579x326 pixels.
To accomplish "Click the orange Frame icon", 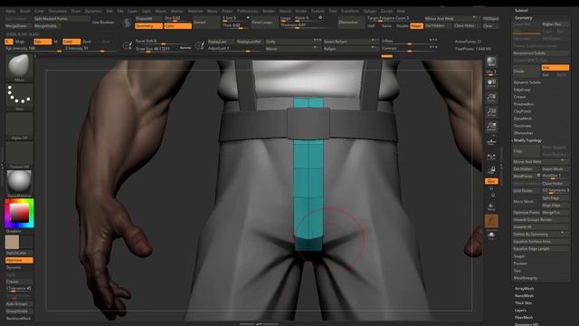I will [491, 221].
